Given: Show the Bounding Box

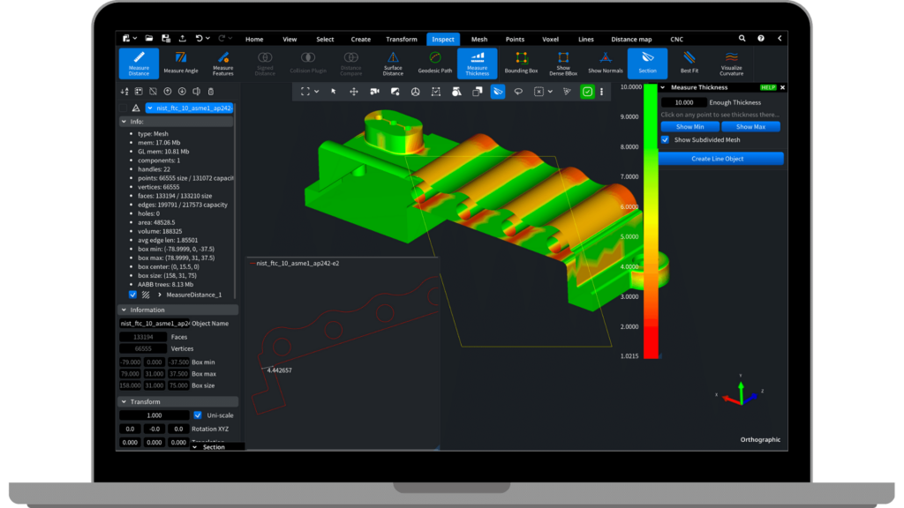Looking at the screenshot, I should click(521, 63).
